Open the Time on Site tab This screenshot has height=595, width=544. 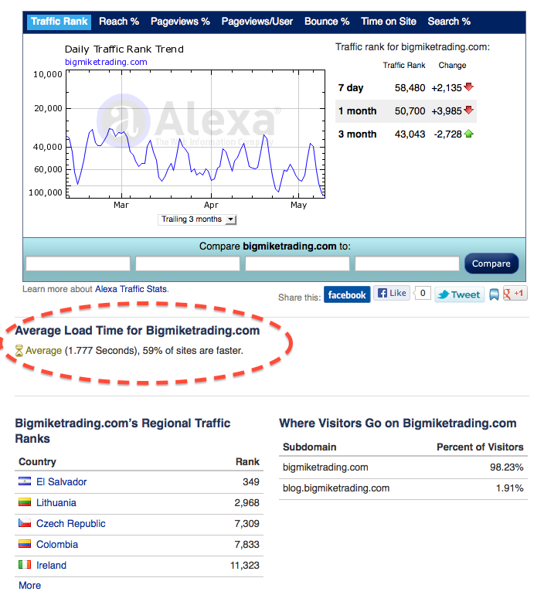(389, 22)
